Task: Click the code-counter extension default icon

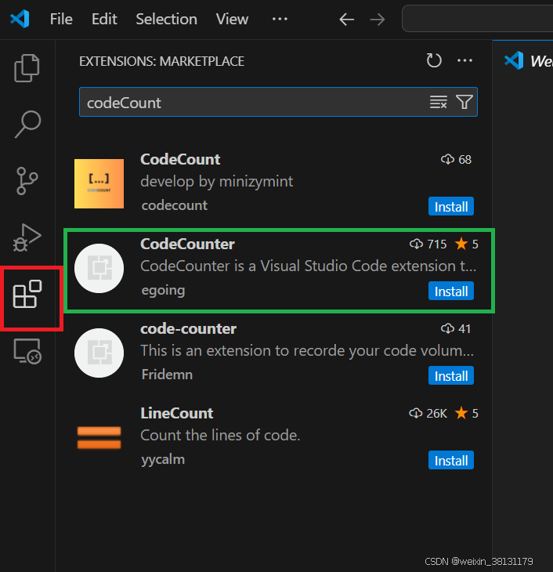Action: (x=99, y=353)
